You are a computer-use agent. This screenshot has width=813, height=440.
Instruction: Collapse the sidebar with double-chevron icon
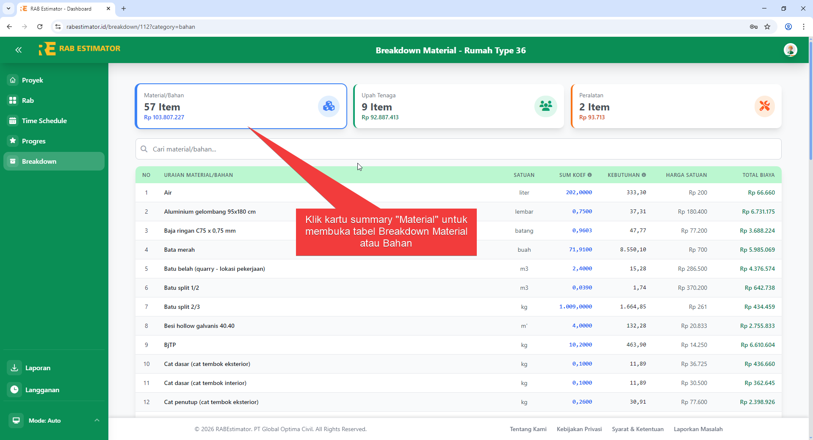[18, 50]
